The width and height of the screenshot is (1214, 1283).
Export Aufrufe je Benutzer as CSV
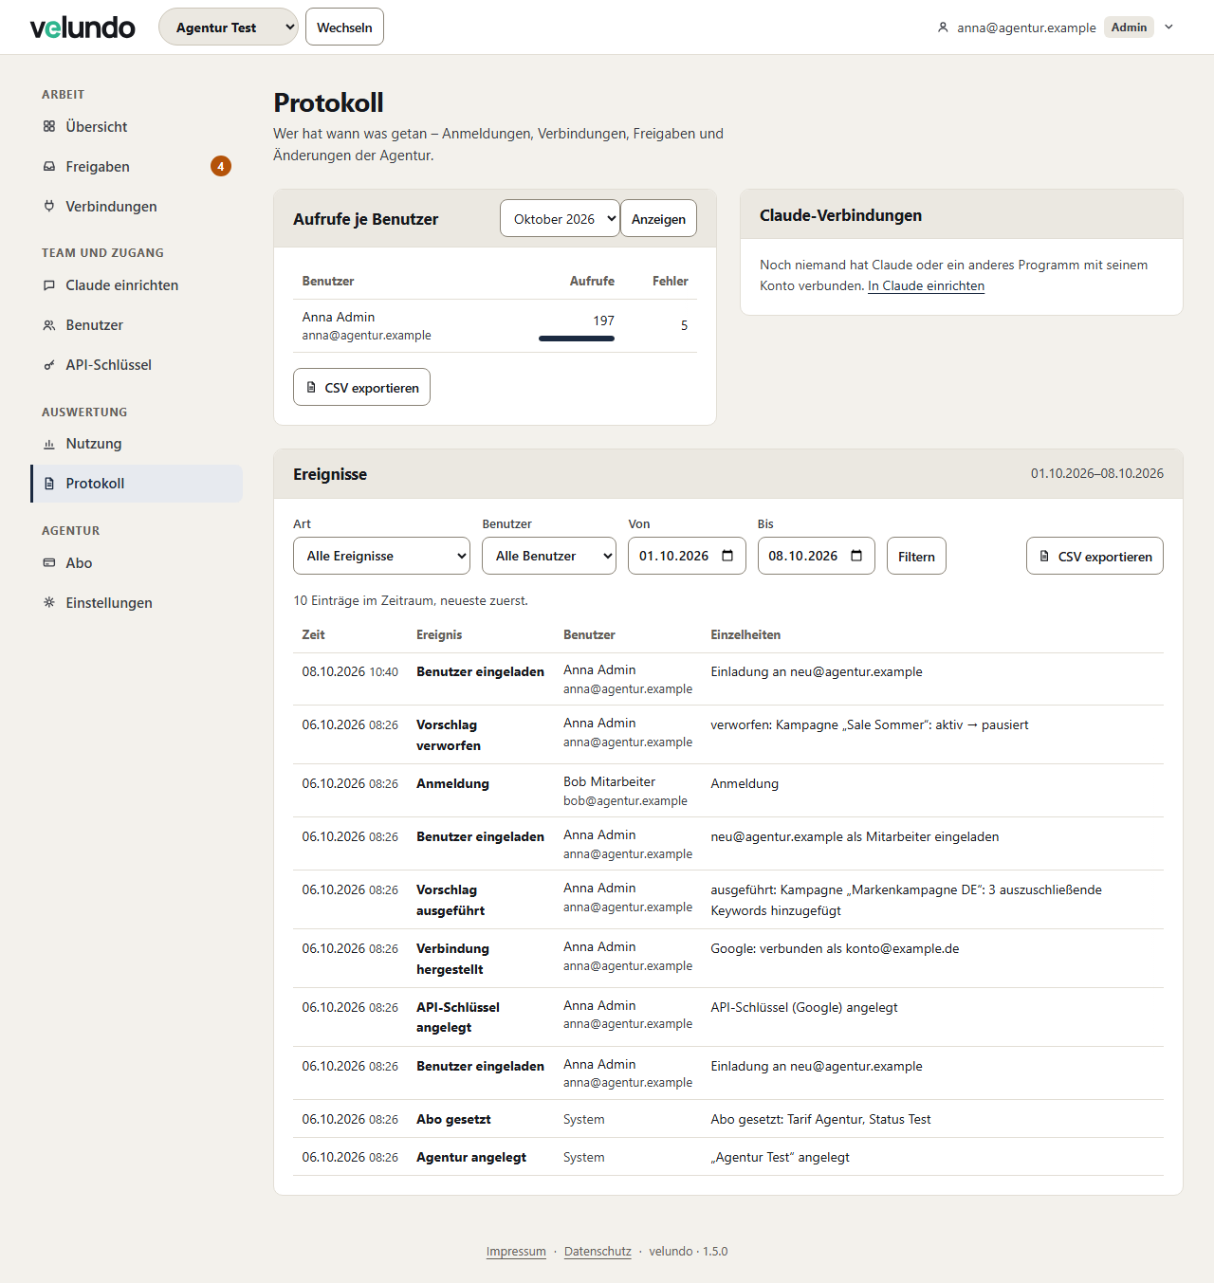click(x=361, y=387)
